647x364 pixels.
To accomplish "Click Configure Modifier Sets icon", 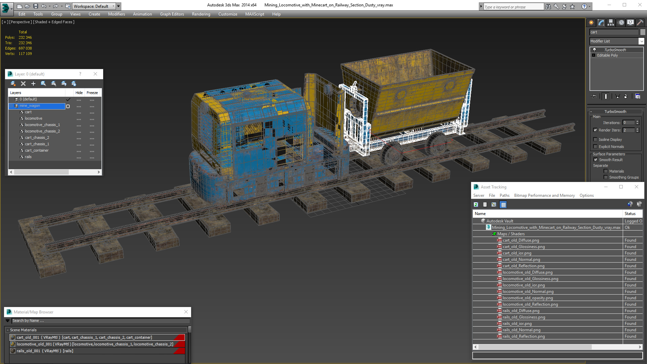I will pos(638,96).
